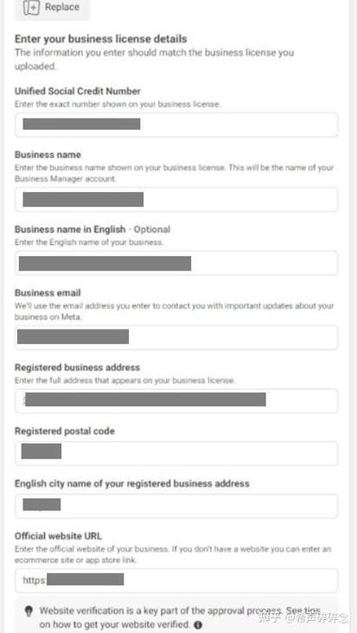The width and height of the screenshot is (357, 633).
Task: Click the Replace document icon
Action: click(x=31, y=7)
